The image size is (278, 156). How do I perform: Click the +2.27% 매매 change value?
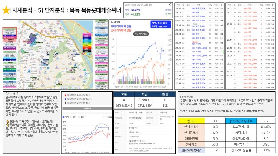click(x=135, y=10)
